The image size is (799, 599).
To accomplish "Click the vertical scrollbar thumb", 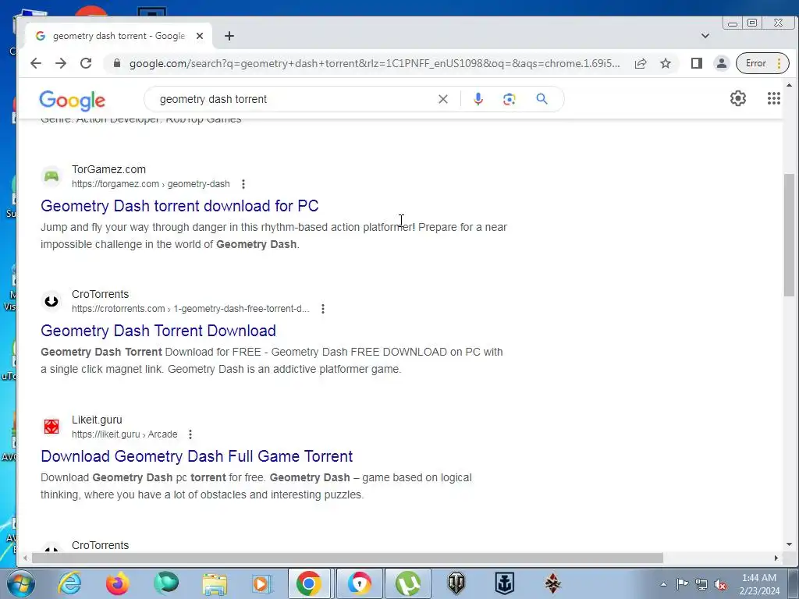I will coord(789,234).
